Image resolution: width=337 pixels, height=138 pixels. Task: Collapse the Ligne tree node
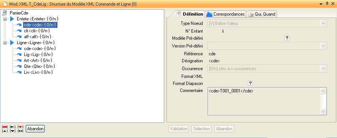point(5,43)
